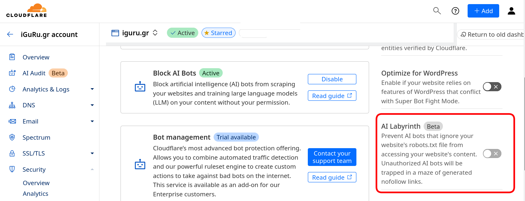
Task: Go back using the account arrow
Action: click(x=10, y=34)
